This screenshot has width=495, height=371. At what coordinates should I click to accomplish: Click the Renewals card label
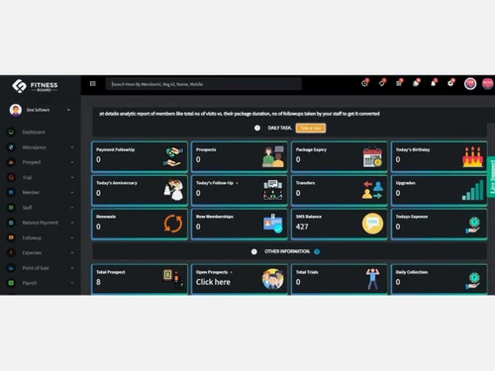pos(106,217)
